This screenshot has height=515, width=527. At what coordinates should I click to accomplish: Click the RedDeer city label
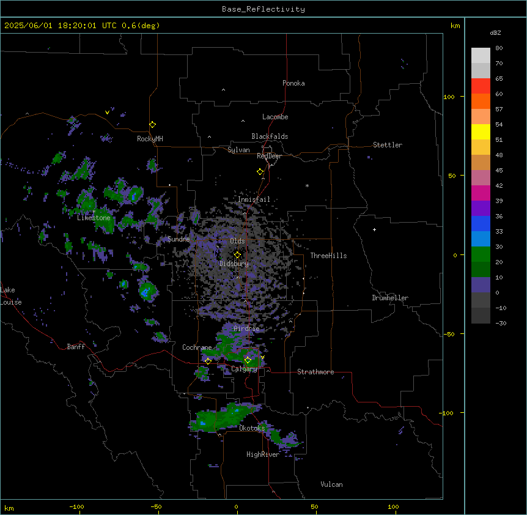269,156
